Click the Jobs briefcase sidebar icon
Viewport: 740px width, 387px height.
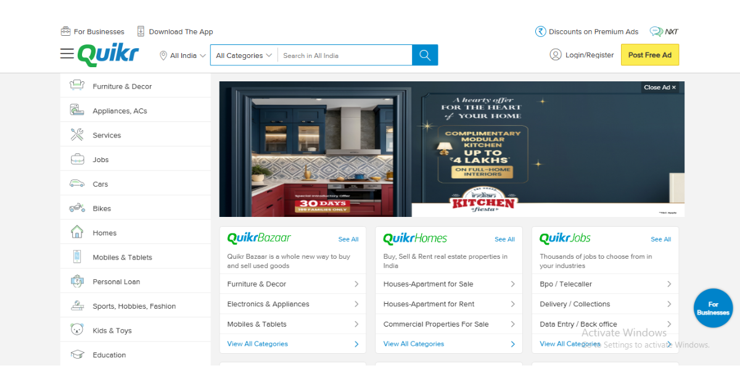click(x=77, y=159)
